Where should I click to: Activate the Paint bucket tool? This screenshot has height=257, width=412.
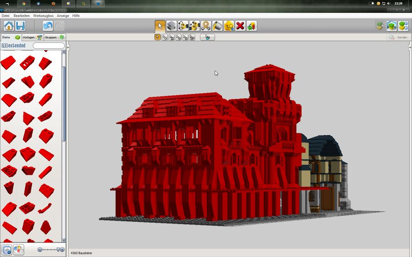point(217,26)
